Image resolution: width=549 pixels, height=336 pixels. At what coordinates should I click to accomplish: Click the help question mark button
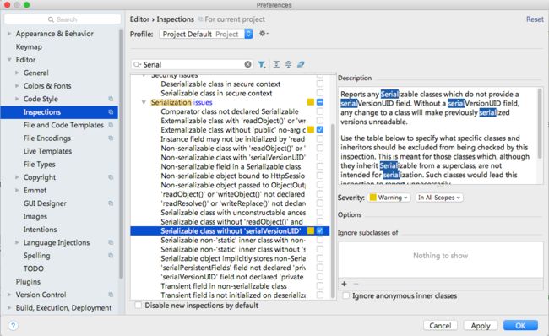13,326
